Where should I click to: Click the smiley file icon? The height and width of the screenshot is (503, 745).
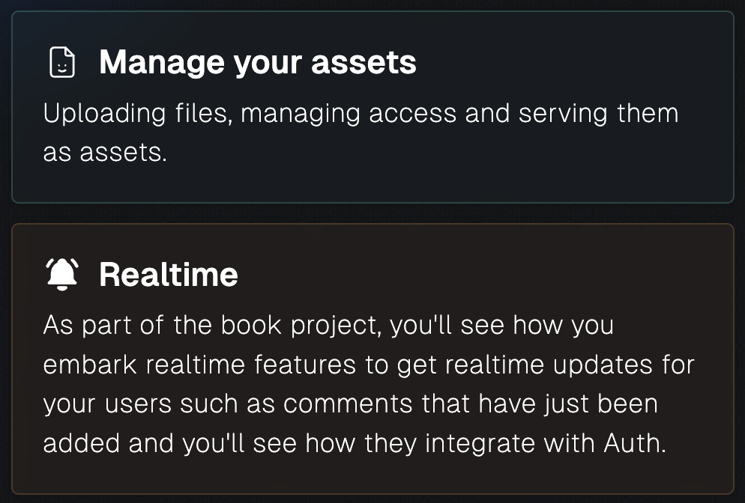click(x=62, y=62)
